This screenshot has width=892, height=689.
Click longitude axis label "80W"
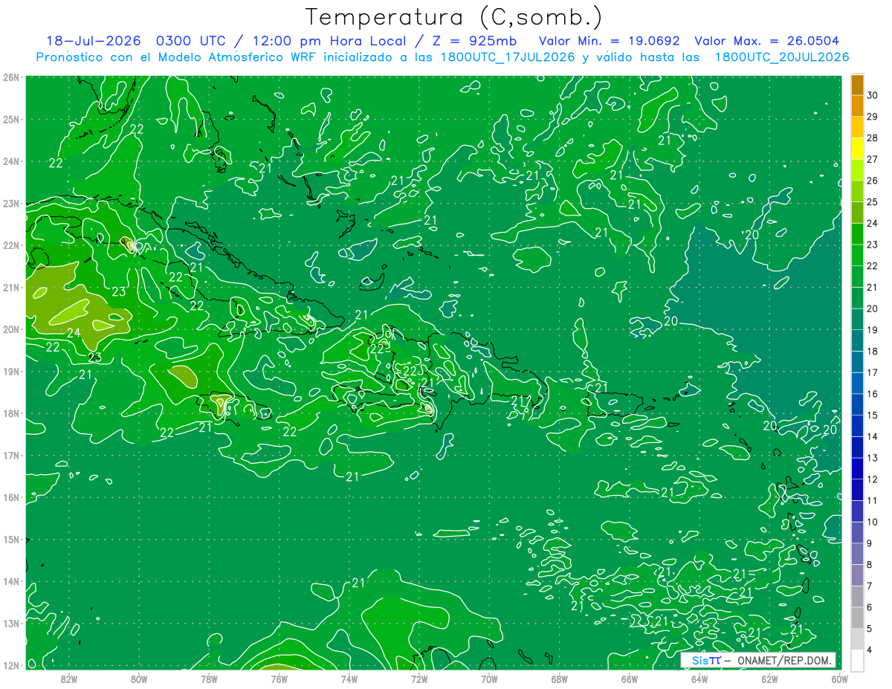point(139,679)
